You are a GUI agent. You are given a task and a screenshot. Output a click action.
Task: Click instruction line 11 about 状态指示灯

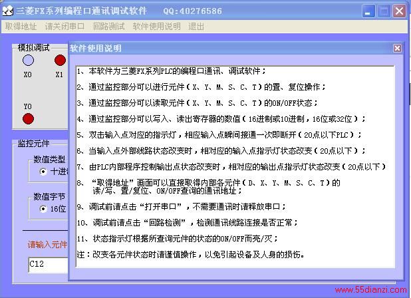point(177,239)
